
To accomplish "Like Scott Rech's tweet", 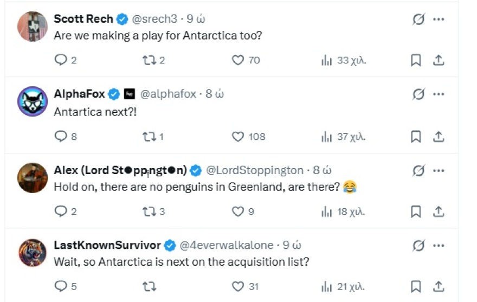I will tap(238, 60).
